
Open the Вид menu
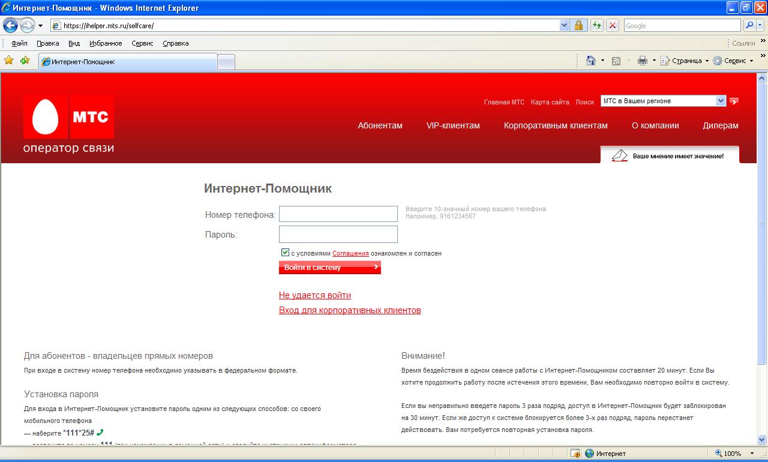click(74, 43)
